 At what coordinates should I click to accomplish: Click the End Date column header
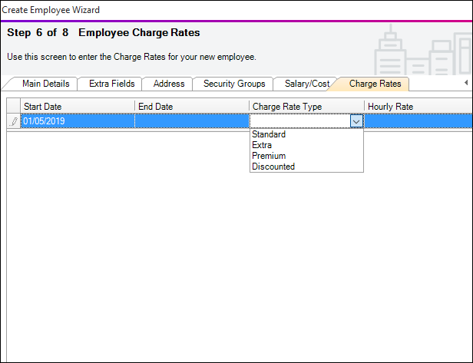192,106
